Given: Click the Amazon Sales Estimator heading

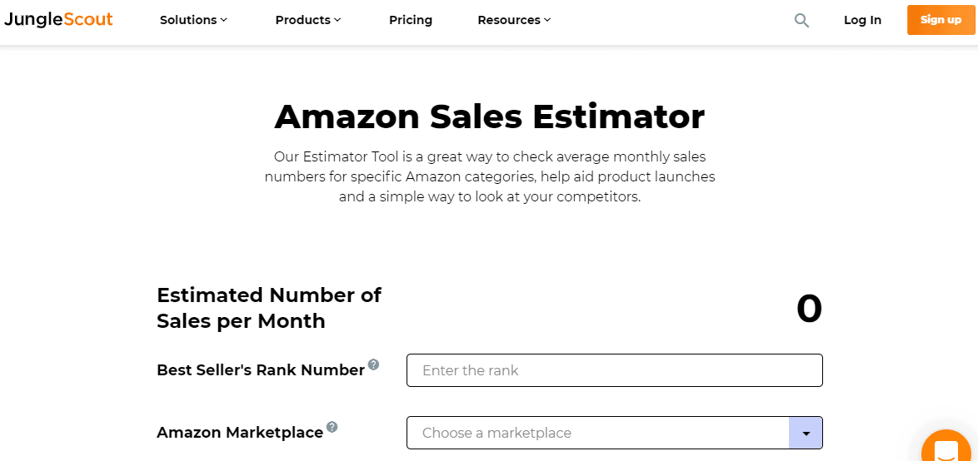Looking at the screenshot, I should tap(489, 116).
